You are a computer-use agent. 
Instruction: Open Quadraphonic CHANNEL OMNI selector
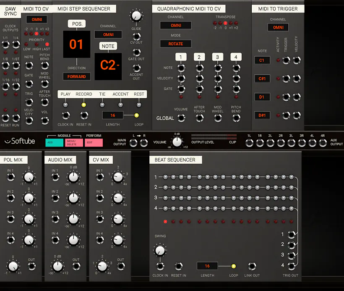click(176, 26)
